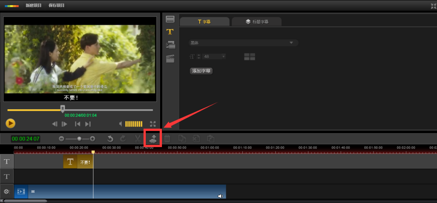The height and width of the screenshot is (203, 437).
Task: Switch to the 字幕 tab
Action: point(205,21)
